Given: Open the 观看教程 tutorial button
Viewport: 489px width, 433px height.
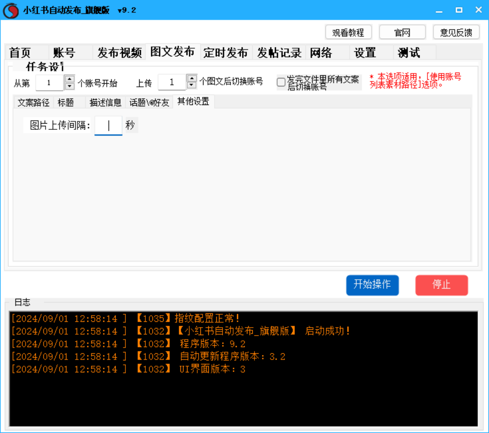Looking at the screenshot, I should pyautogui.click(x=348, y=32).
